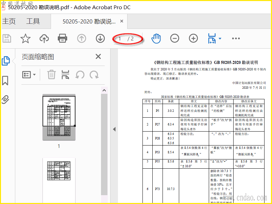Open more tools ellipsis menu
This screenshot has width=272, height=204.
click(x=236, y=38)
